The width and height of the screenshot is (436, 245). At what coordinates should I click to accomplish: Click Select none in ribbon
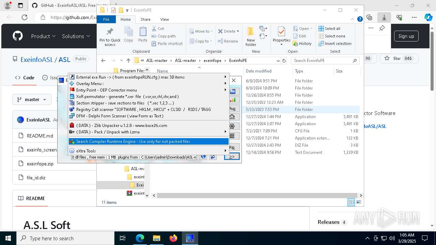point(332,36)
